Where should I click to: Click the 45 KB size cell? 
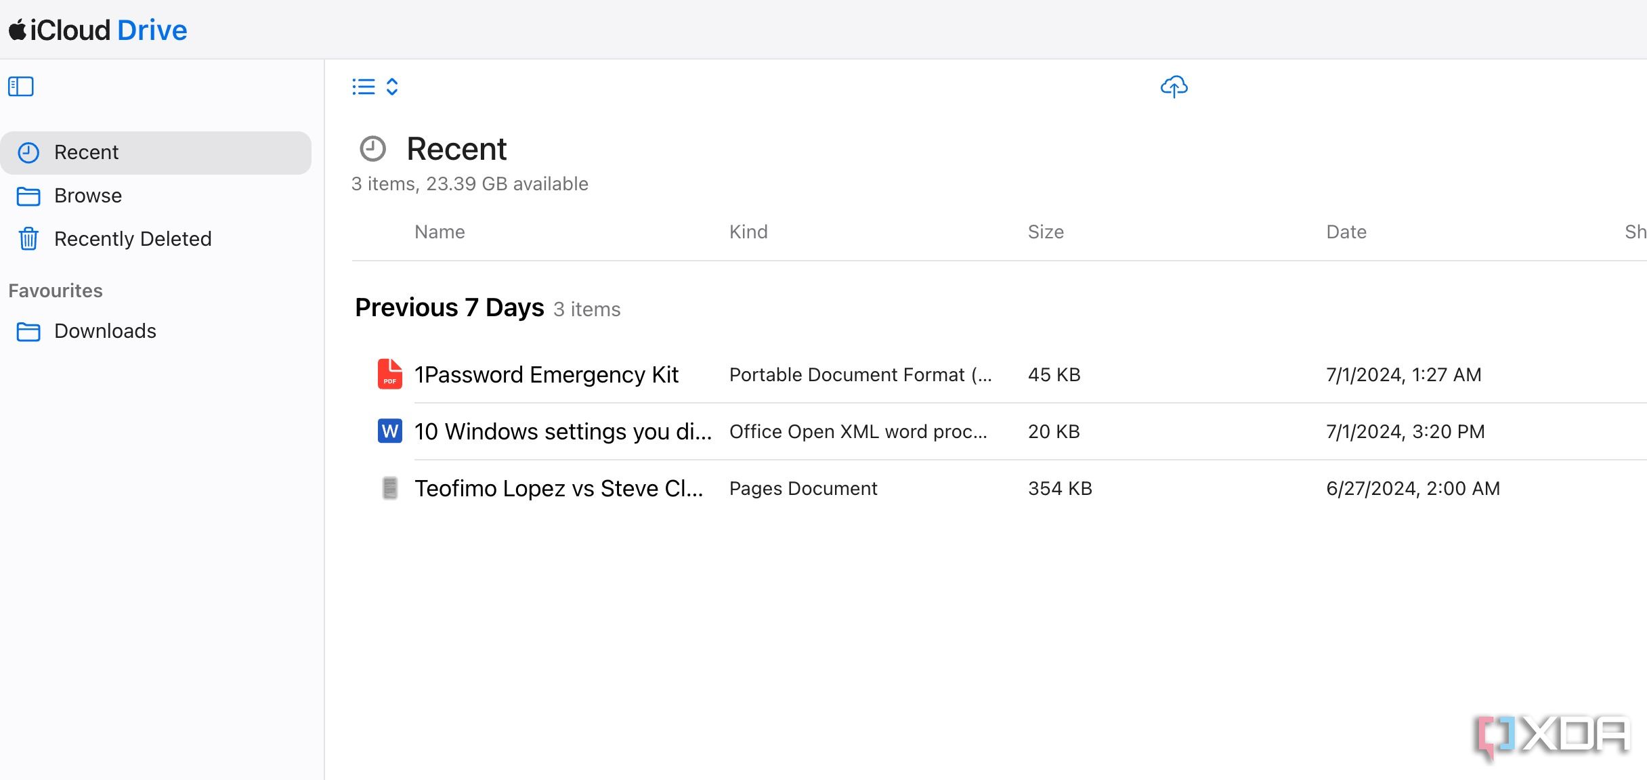tap(1054, 374)
